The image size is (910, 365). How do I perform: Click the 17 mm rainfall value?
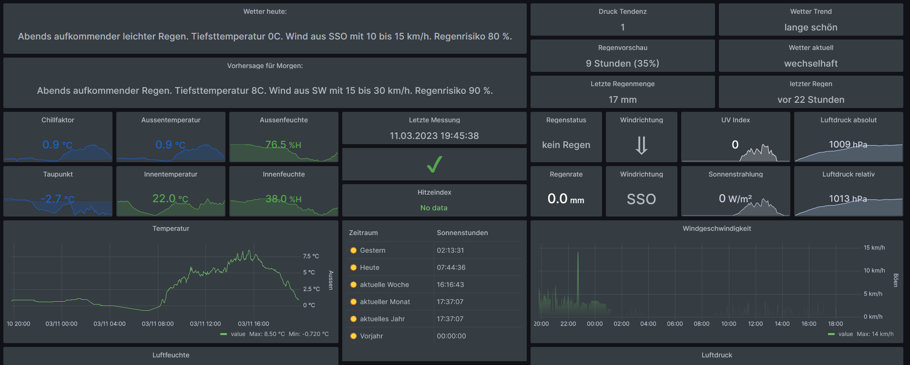tap(623, 99)
